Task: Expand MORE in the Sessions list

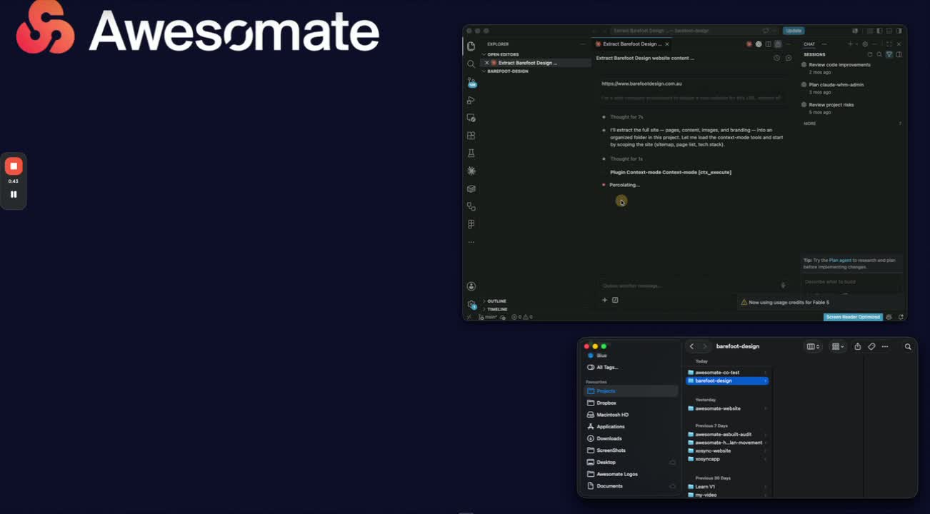Action: point(810,124)
